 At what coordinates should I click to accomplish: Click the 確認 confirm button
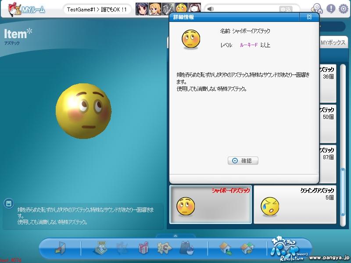[243, 160]
